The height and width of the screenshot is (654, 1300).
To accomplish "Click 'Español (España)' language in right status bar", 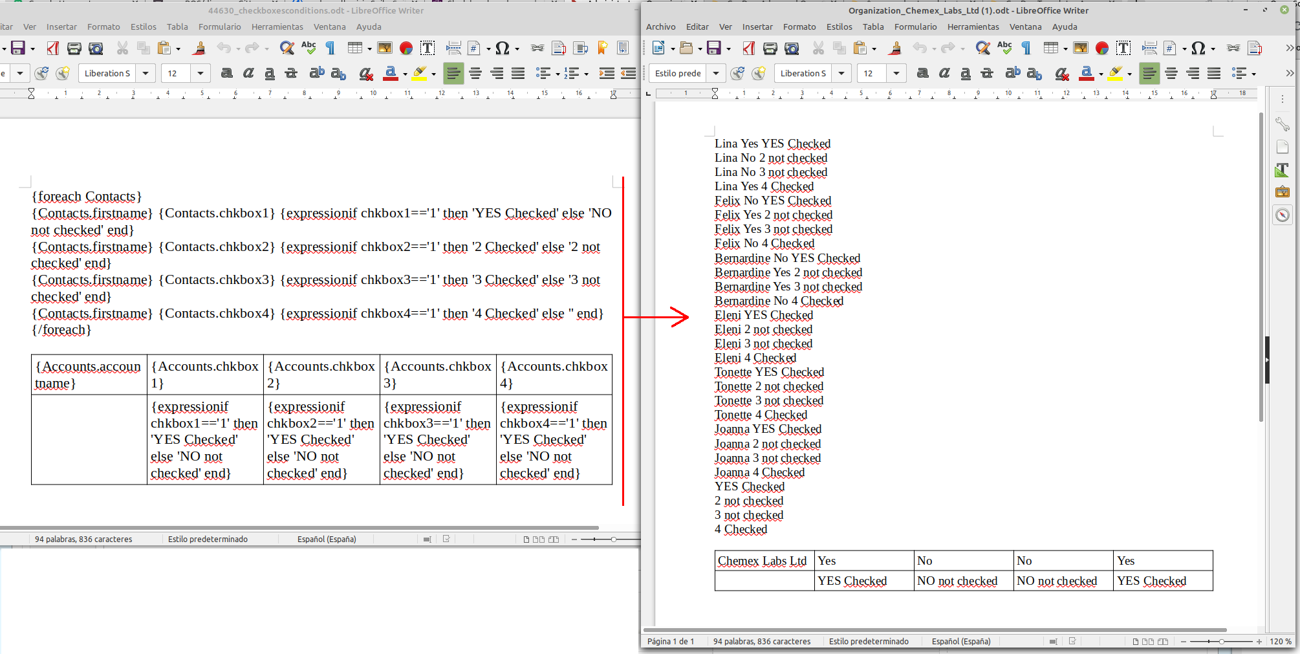I will tap(960, 642).
